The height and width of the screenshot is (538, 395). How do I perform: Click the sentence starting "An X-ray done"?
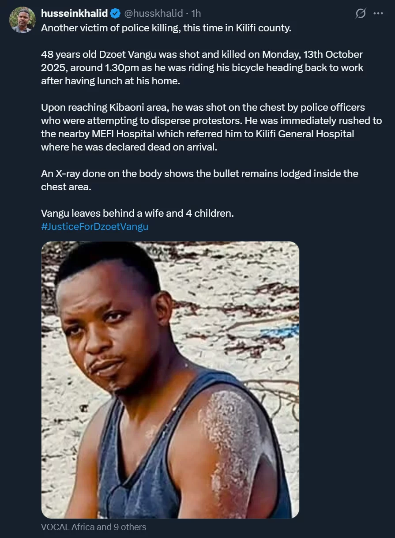[x=199, y=173]
